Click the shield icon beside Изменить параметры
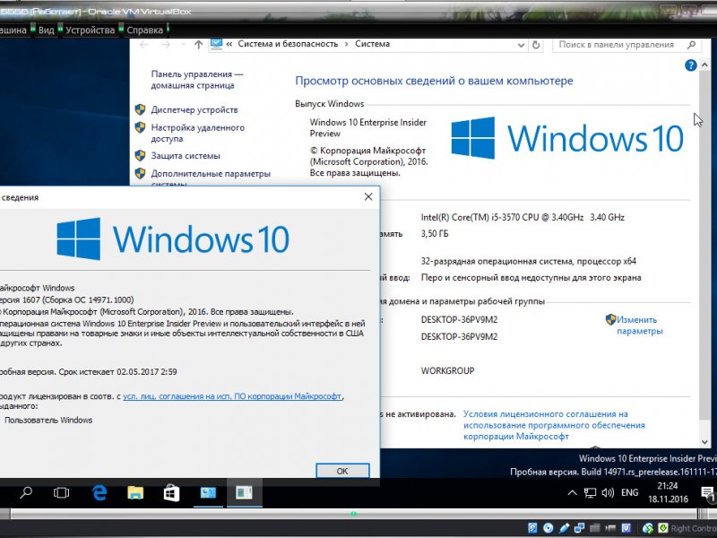The image size is (717, 538). 610,319
